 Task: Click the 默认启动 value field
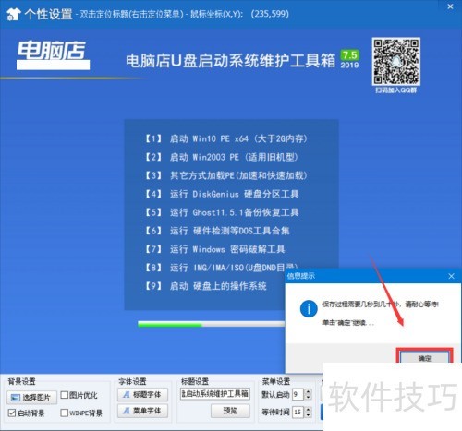(298, 394)
